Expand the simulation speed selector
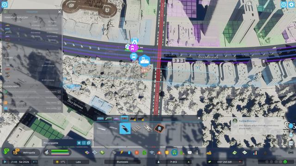The height and width of the screenshot is (166, 296). tap(35, 162)
